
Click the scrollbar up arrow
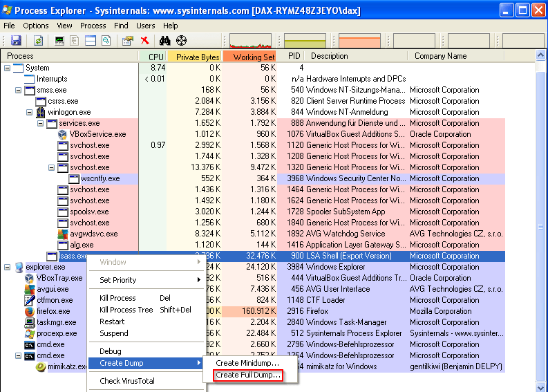coord(540,55)
